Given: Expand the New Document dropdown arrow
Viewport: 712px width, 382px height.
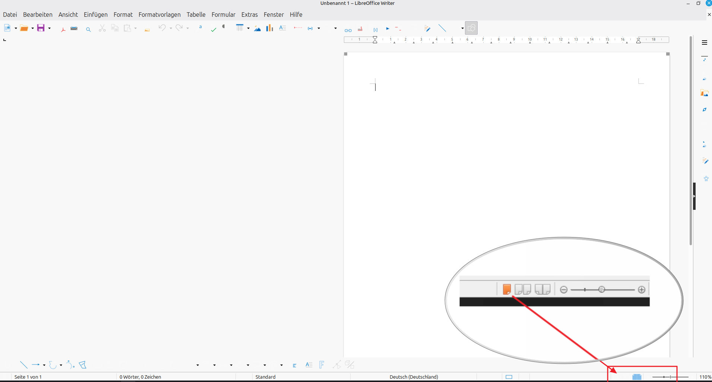Looking at the screenshot, I should point(16,28).
